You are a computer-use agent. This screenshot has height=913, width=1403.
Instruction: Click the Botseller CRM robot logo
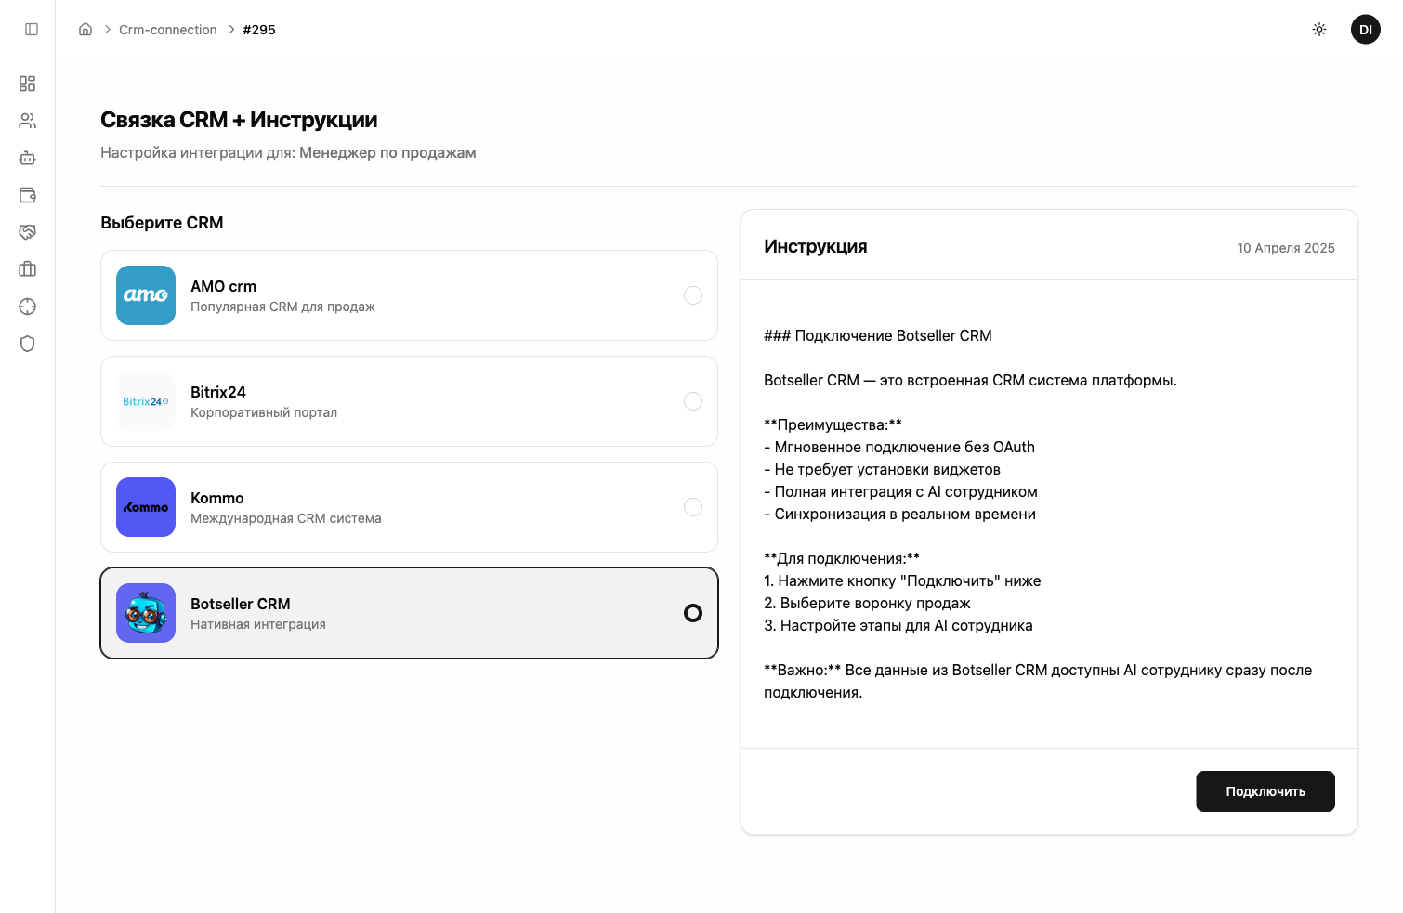click(146, 613)
